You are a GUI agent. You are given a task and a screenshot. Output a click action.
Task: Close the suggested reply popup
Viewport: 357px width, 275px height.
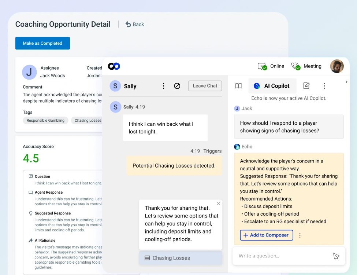coord(218,203)
